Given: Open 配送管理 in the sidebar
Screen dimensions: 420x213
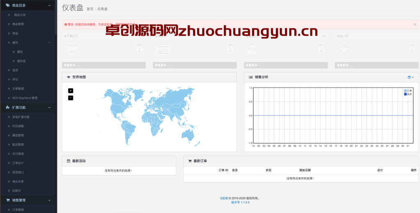Looking at the screenshot, I should click(x=18, y=145).
